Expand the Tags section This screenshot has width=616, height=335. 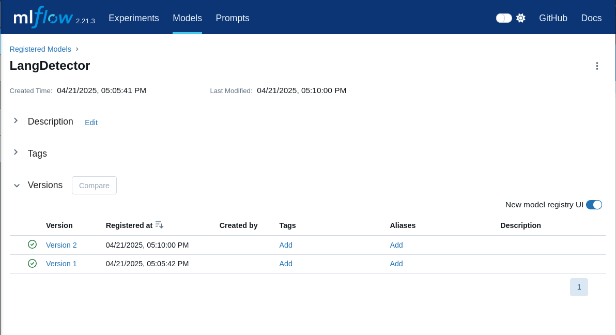(x=16, y=153)
